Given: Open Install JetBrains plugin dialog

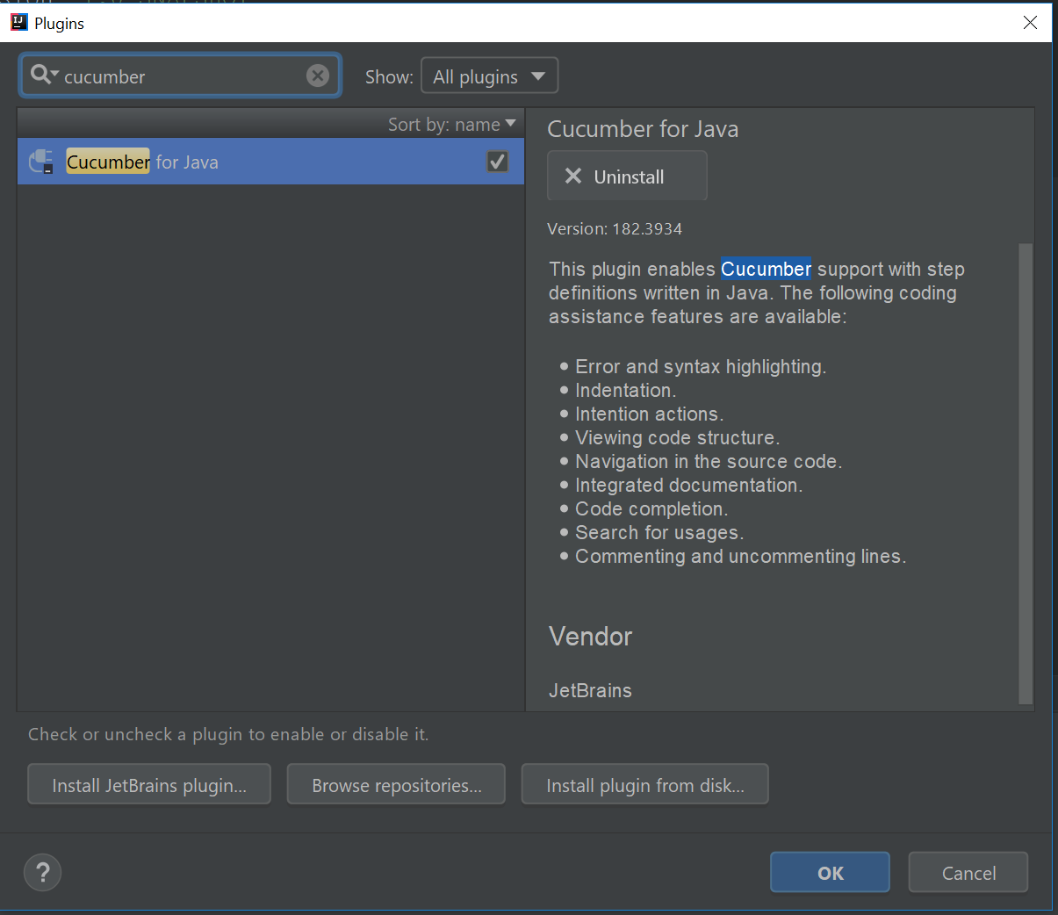Looking at the screenshot, I should pos(148,784).
